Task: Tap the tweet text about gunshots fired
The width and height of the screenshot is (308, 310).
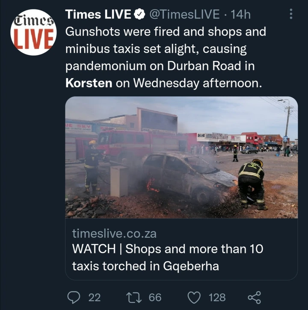Action: pos(166,57)
